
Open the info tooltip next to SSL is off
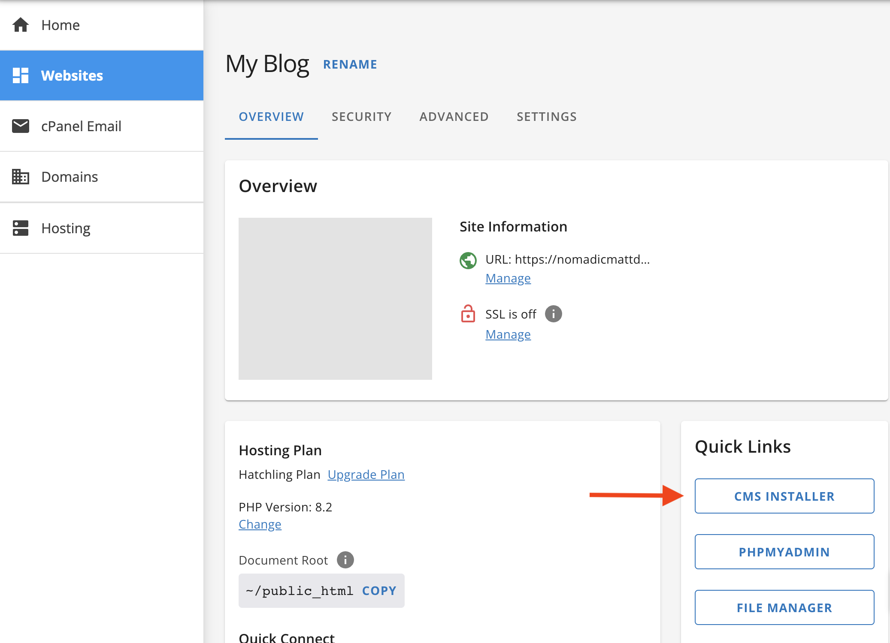point(554,314)
